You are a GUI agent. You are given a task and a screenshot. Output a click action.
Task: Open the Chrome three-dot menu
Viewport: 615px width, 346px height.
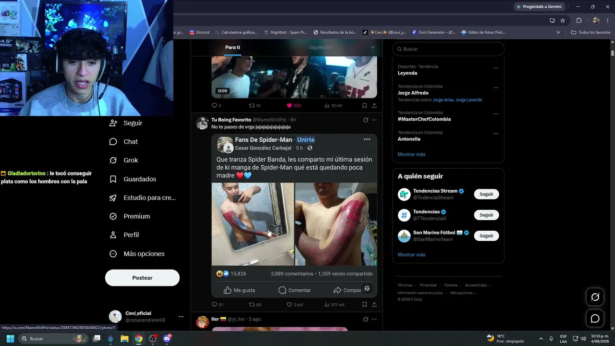(x=608, y=20)
